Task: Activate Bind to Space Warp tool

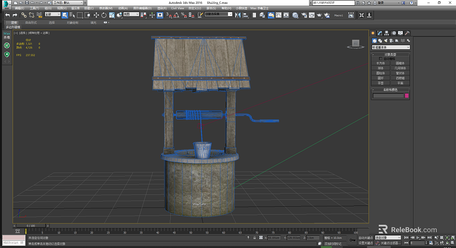Action: [x=39, y=15]
